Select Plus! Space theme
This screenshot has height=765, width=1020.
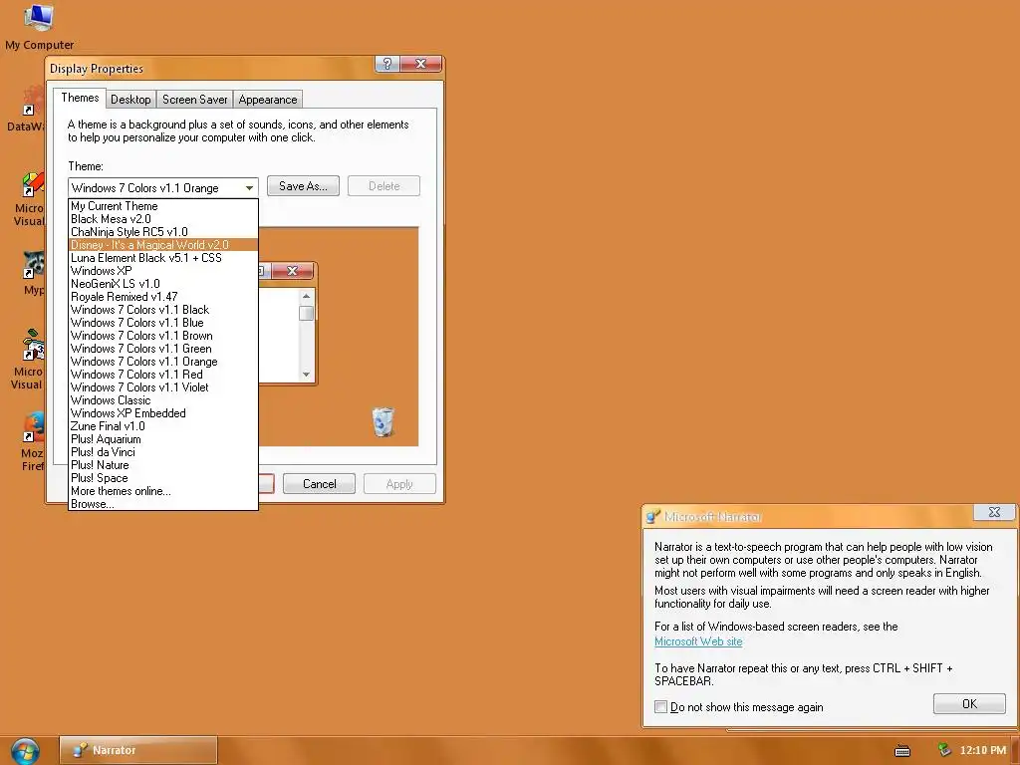pos(163,478)
